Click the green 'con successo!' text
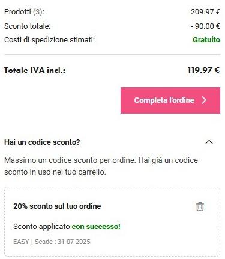Viewport: 225px width, 259px height. pos(96,227)
